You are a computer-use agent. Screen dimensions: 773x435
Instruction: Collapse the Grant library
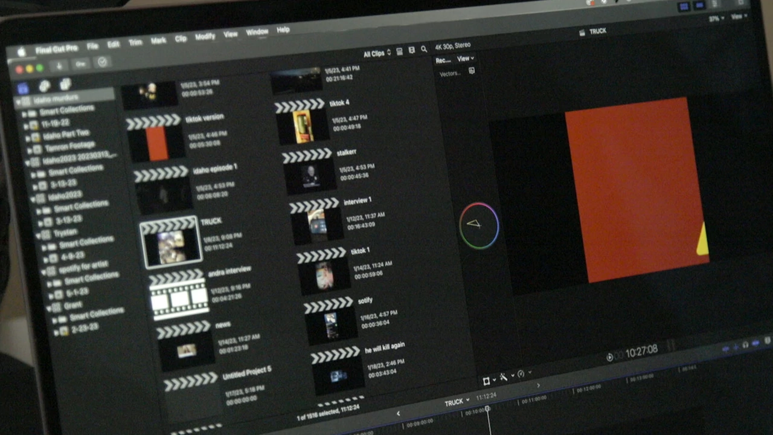coord(49,308)
